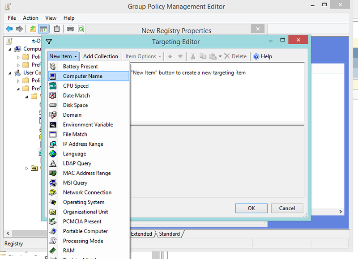Image resolution: width=358 pixels, height=259 pixels.
Task: Click the Refresh icon in editor toolbar
Action: 82,29
